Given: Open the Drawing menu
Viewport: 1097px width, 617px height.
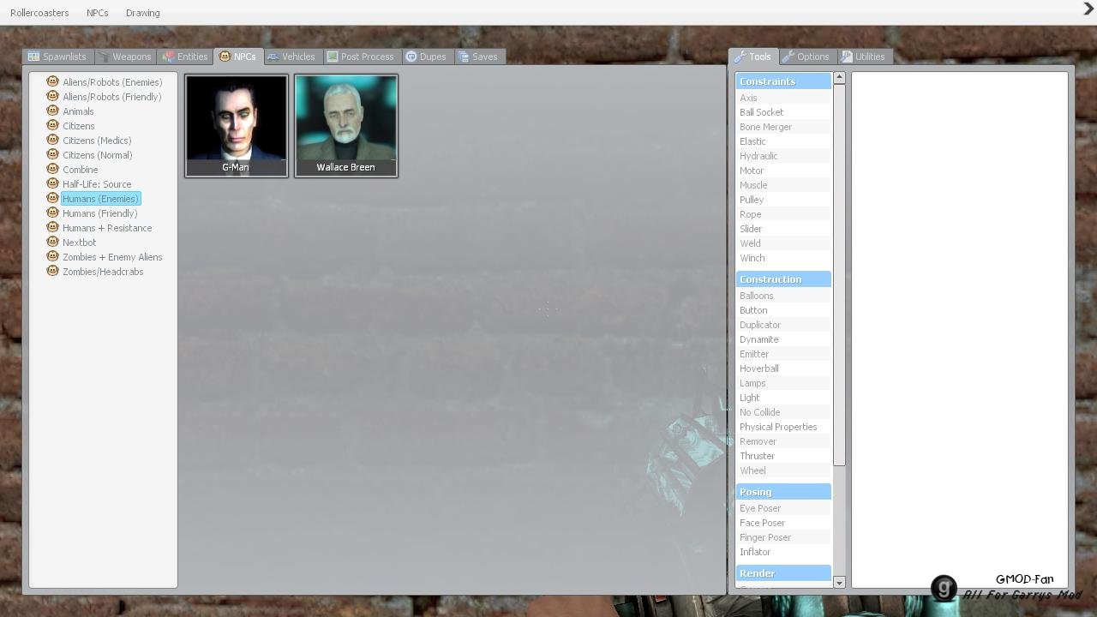Looking at the screenshot, I should 142,13.
